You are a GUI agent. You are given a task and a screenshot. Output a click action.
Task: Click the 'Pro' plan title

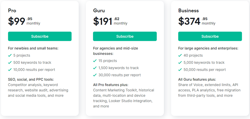[12, 11]
